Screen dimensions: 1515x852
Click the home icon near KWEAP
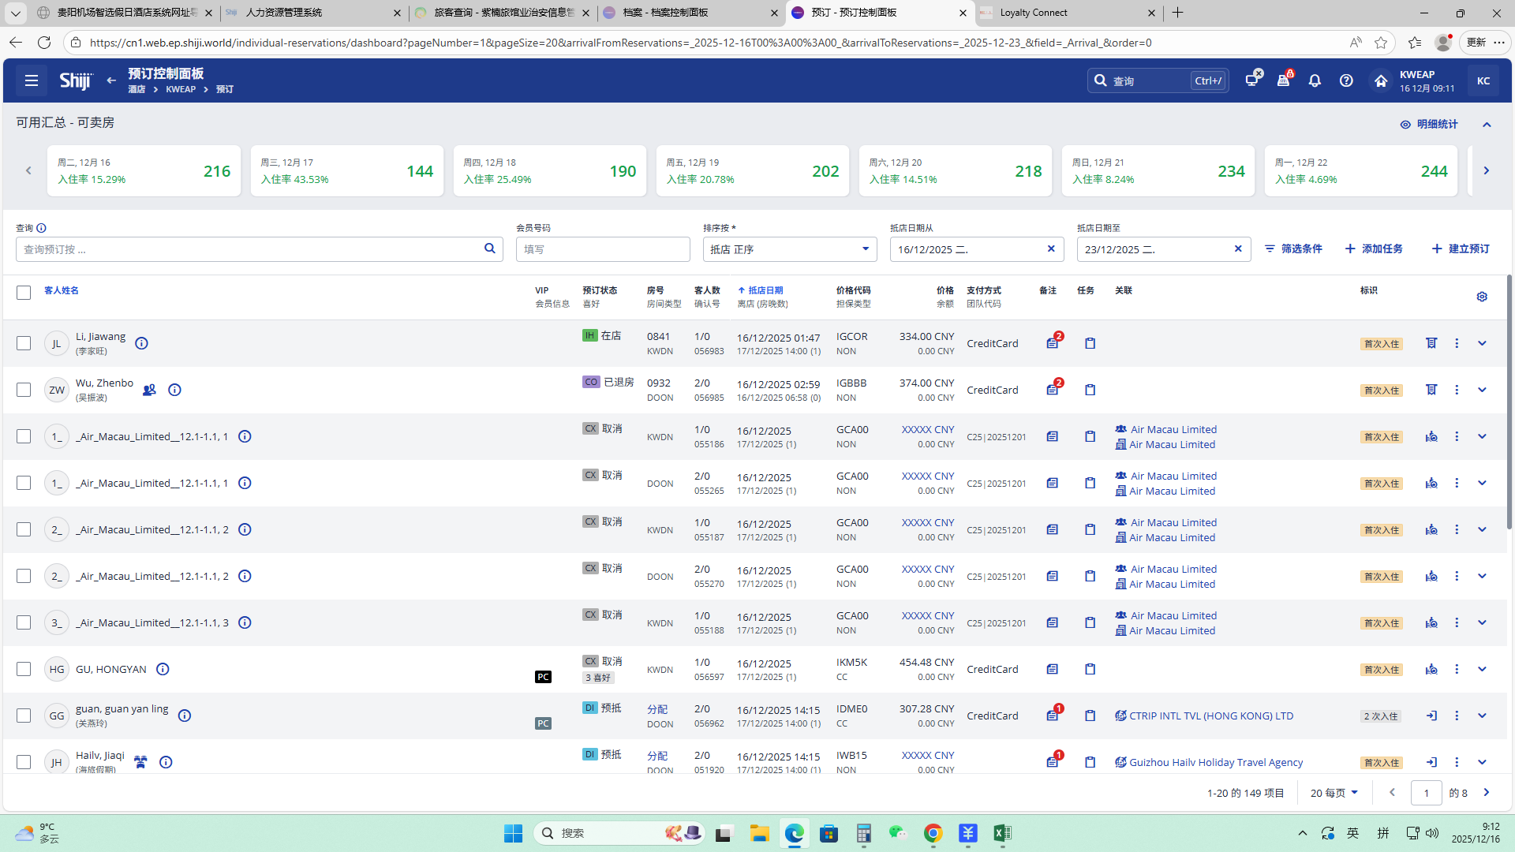(x=1380, y=80)
